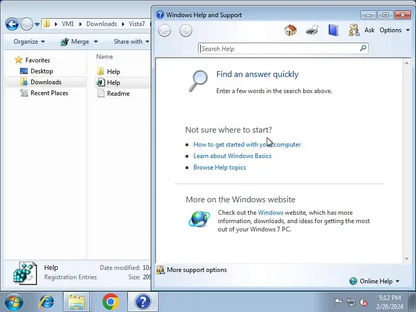Launch Internet Explorer from taskbar

(x=46, y=302)
